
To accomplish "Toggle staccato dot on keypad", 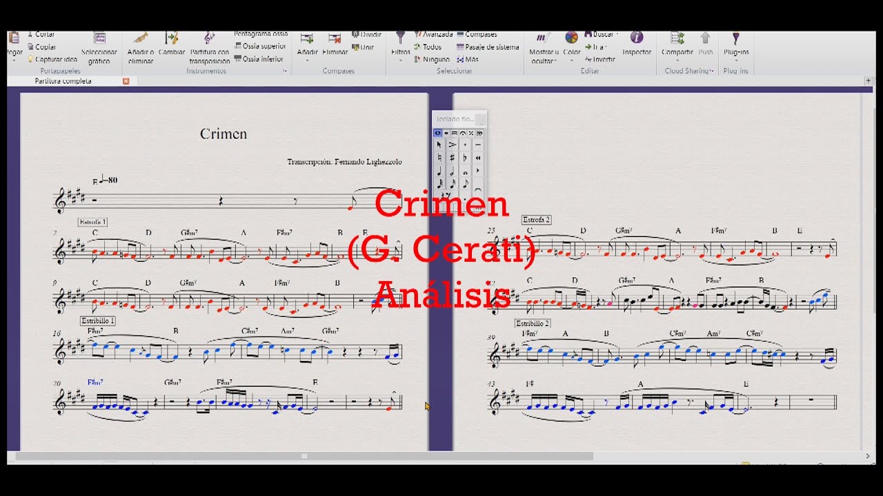I will pyautogui.click(x=465, y=145).
